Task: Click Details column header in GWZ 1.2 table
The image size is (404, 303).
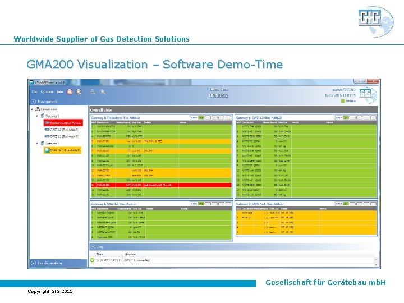Action: click(x=295, y=122)
